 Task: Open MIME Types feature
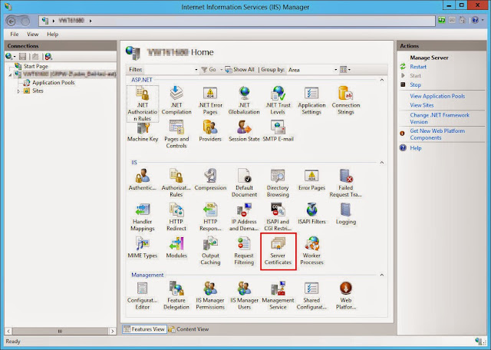143,248
